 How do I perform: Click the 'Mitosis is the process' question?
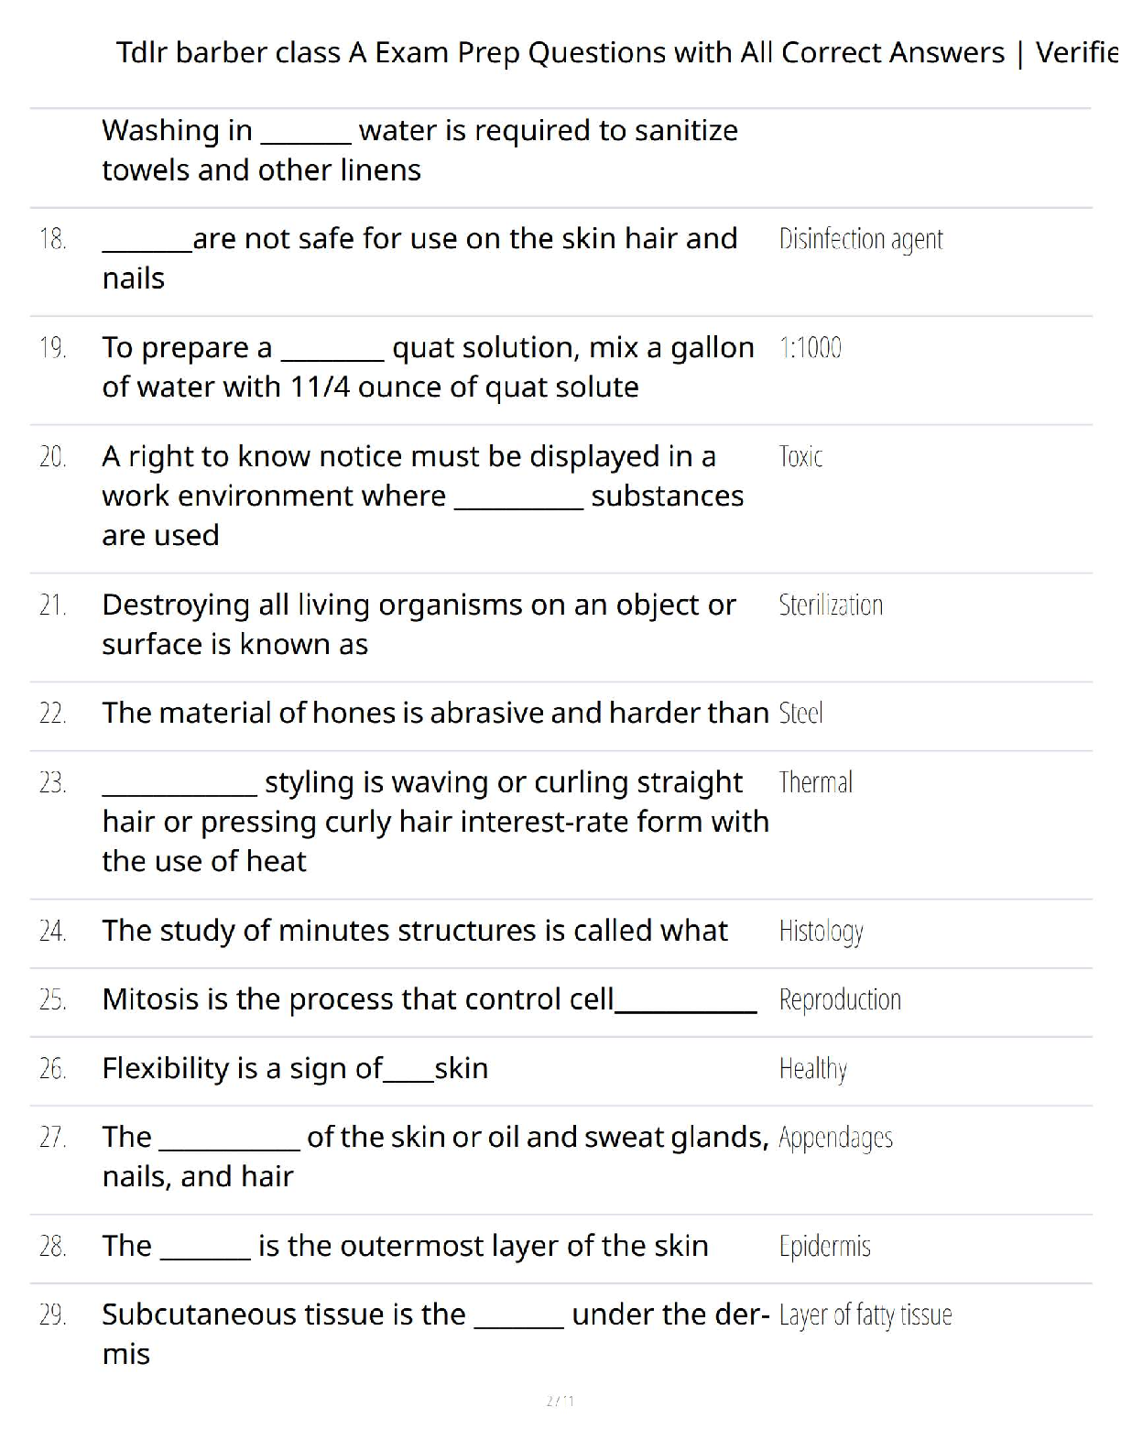[429, 999]
